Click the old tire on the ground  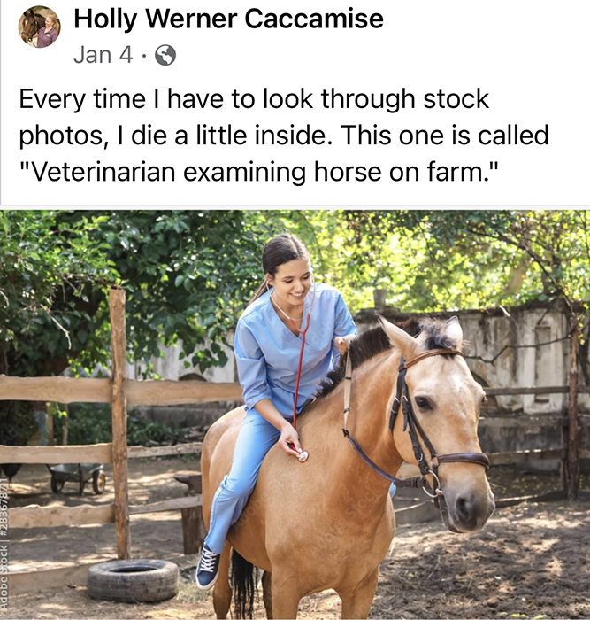coord(133,580)
